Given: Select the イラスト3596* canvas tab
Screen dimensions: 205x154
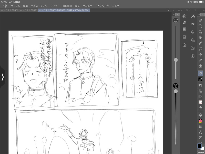Looking at the screenshot, I should tap(64, 10).
